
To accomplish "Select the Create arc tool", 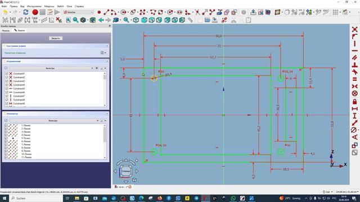I will click(x=113, y=12).
